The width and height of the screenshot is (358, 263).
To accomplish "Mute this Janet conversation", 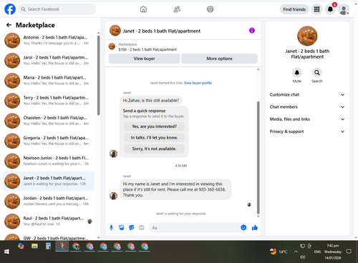I will (x=297, y=73).
